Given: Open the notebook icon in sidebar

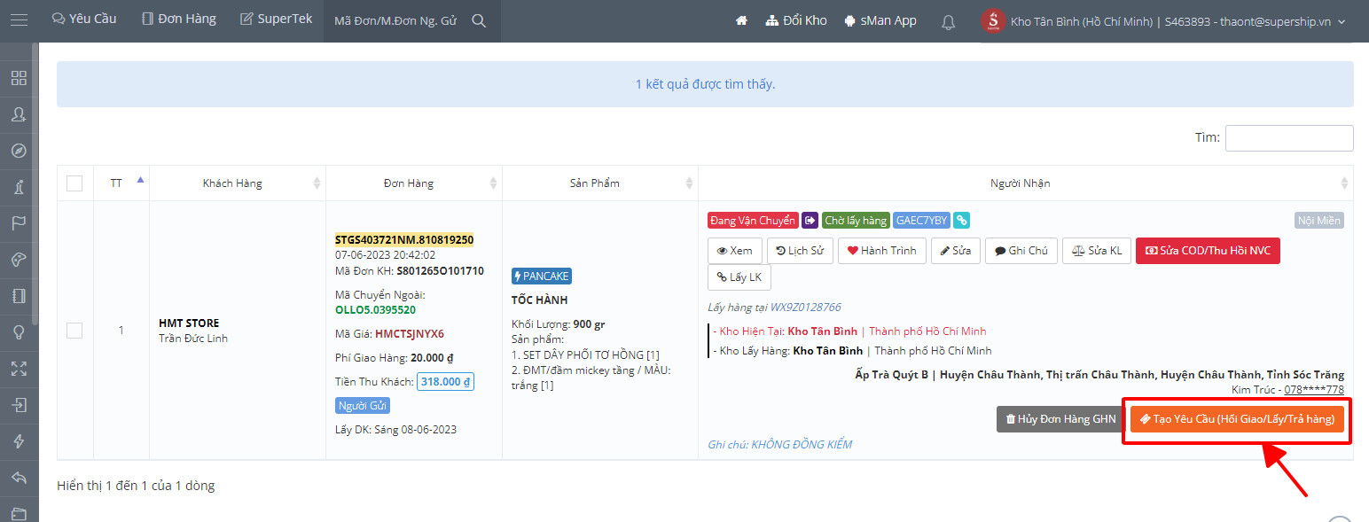Looking at the screenshot, I should pyautogui.click(x=19, y=296).
